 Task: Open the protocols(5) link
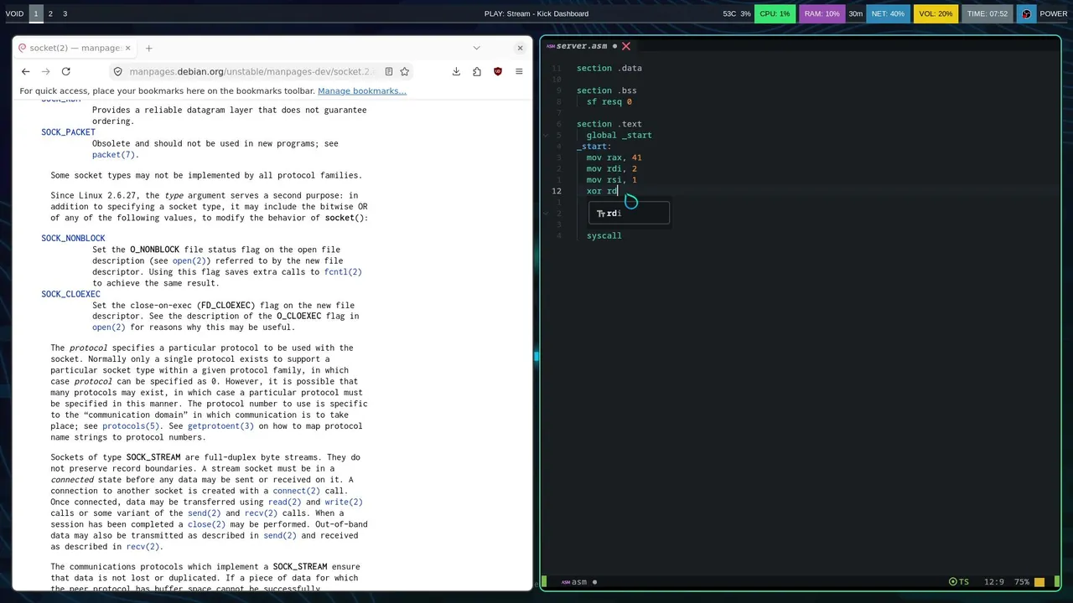coord(131,425)
